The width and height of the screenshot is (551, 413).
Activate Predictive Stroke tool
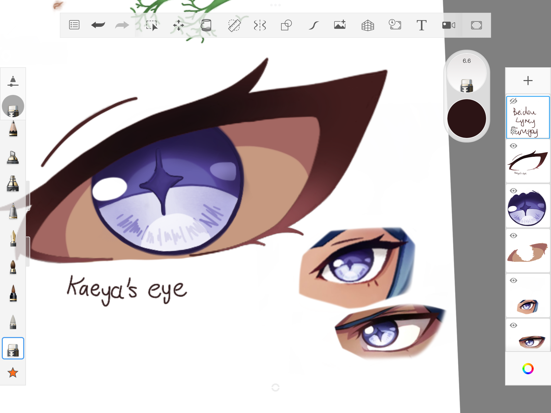pos(314,25)
